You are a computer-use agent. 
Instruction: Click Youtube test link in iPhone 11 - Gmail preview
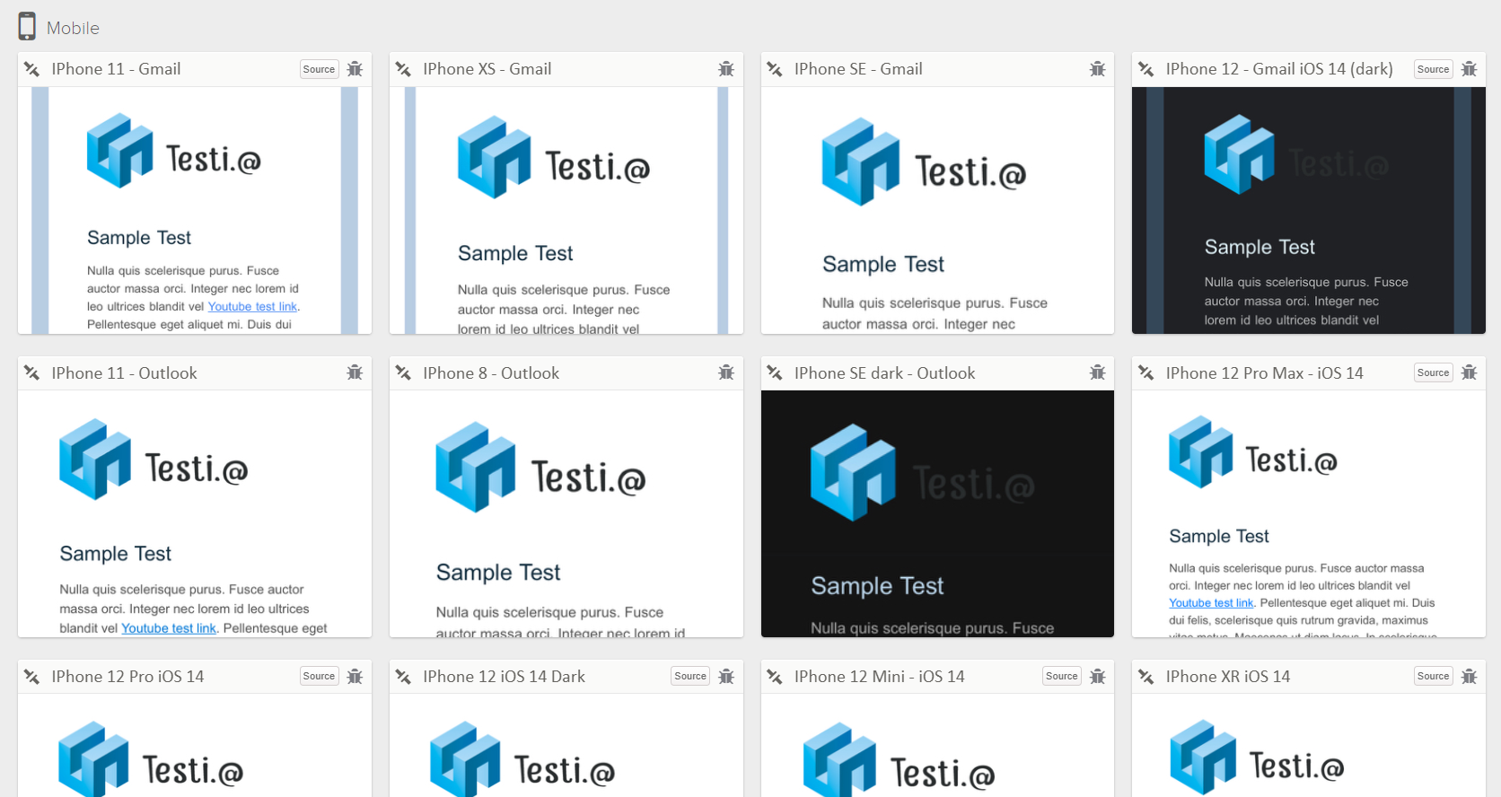coord(252,307)
